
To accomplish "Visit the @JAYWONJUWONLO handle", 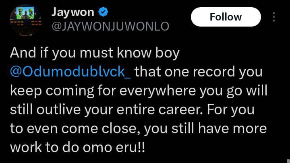I will click(110, 26).
